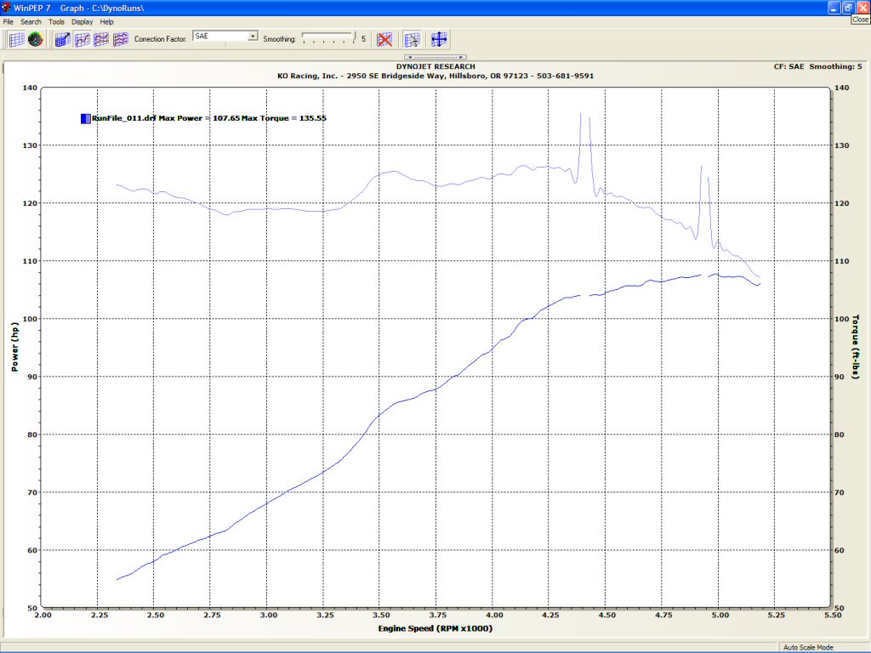Viewport: 871px width, 653px height.
Task: Expand the collapsed panel bar below toolbar
Action: [x=435, y=57]
